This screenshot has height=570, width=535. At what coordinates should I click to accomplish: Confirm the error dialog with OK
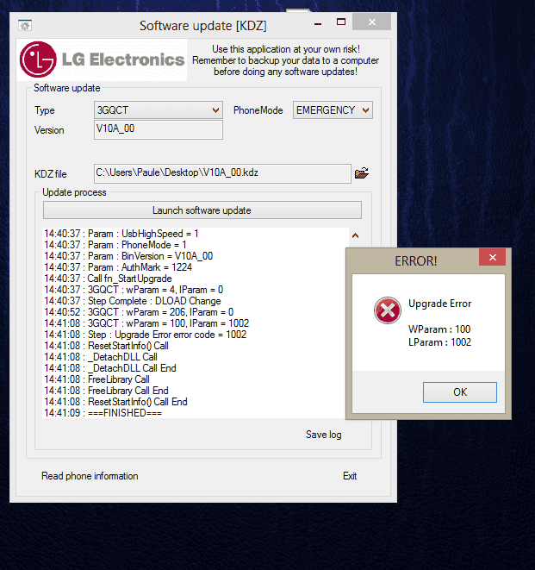tap(460, 392)
